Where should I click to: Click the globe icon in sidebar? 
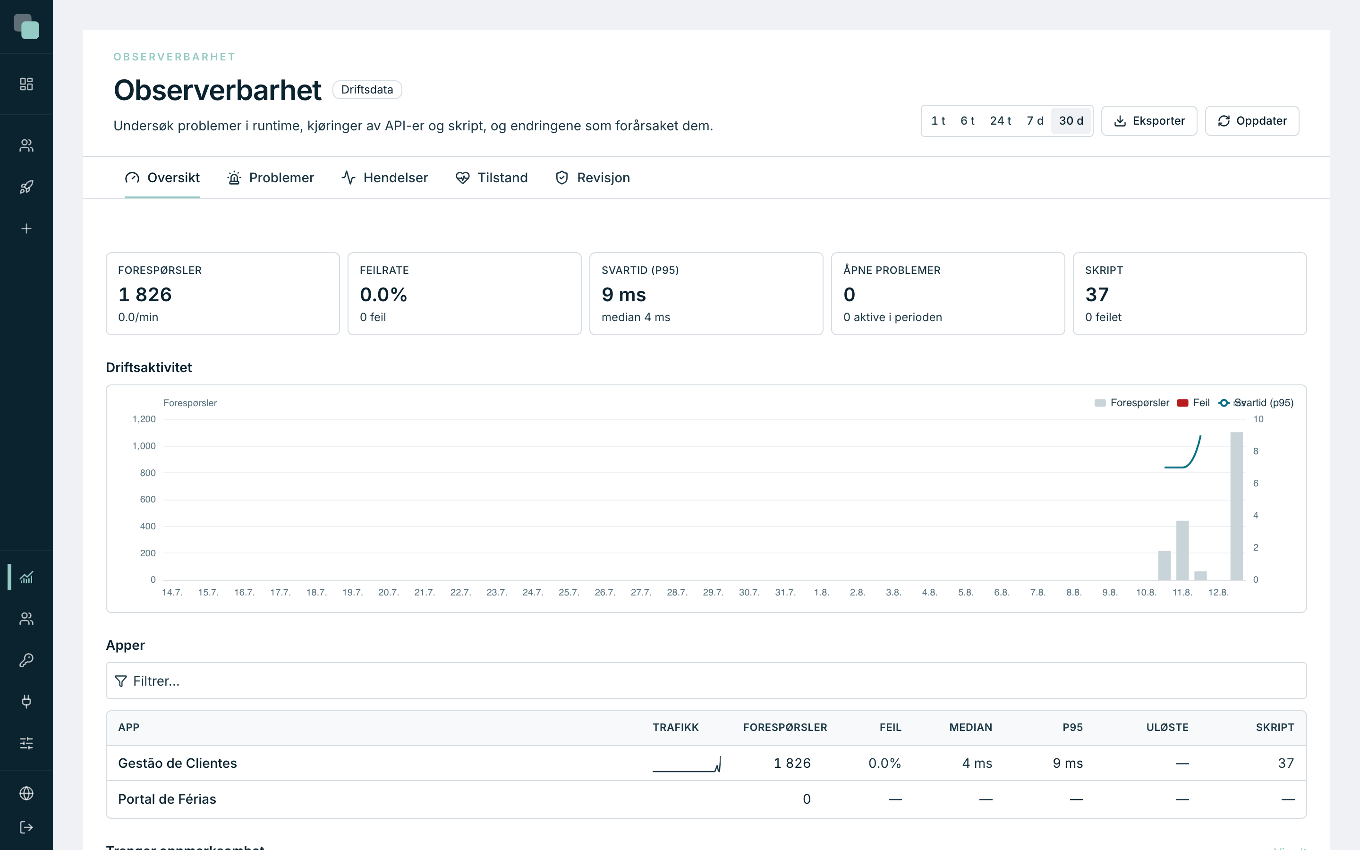coord(26,793)
